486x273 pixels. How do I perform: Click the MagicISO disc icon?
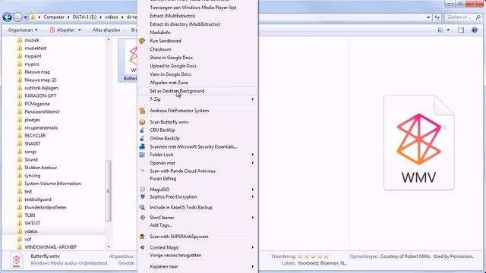pos(142,190)
